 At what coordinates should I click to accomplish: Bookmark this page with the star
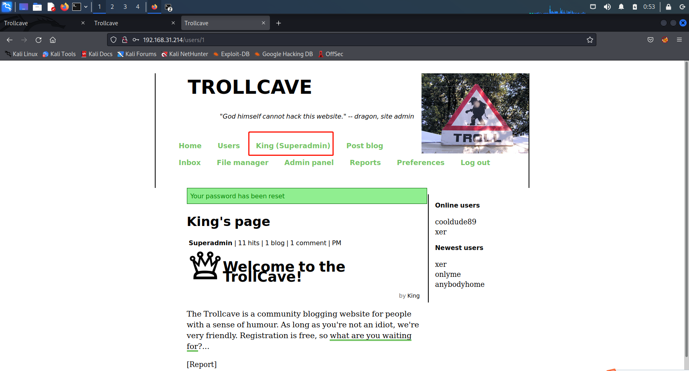click(x=590, y=40)
